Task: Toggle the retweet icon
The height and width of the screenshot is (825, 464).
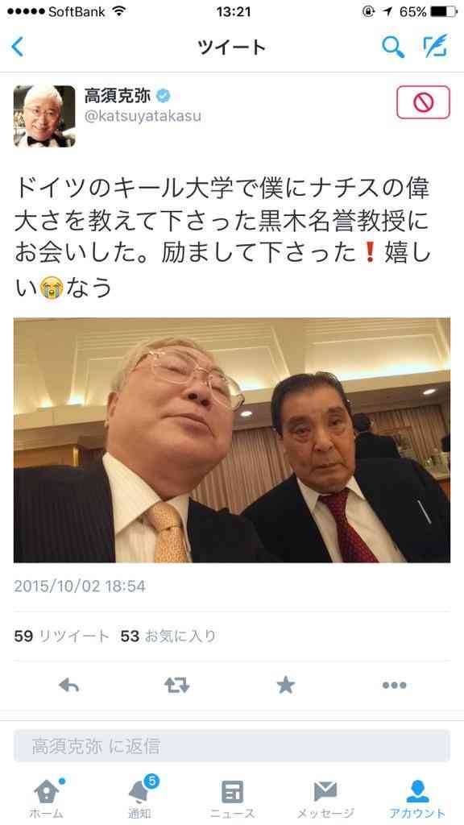Action: click(176, 685)
